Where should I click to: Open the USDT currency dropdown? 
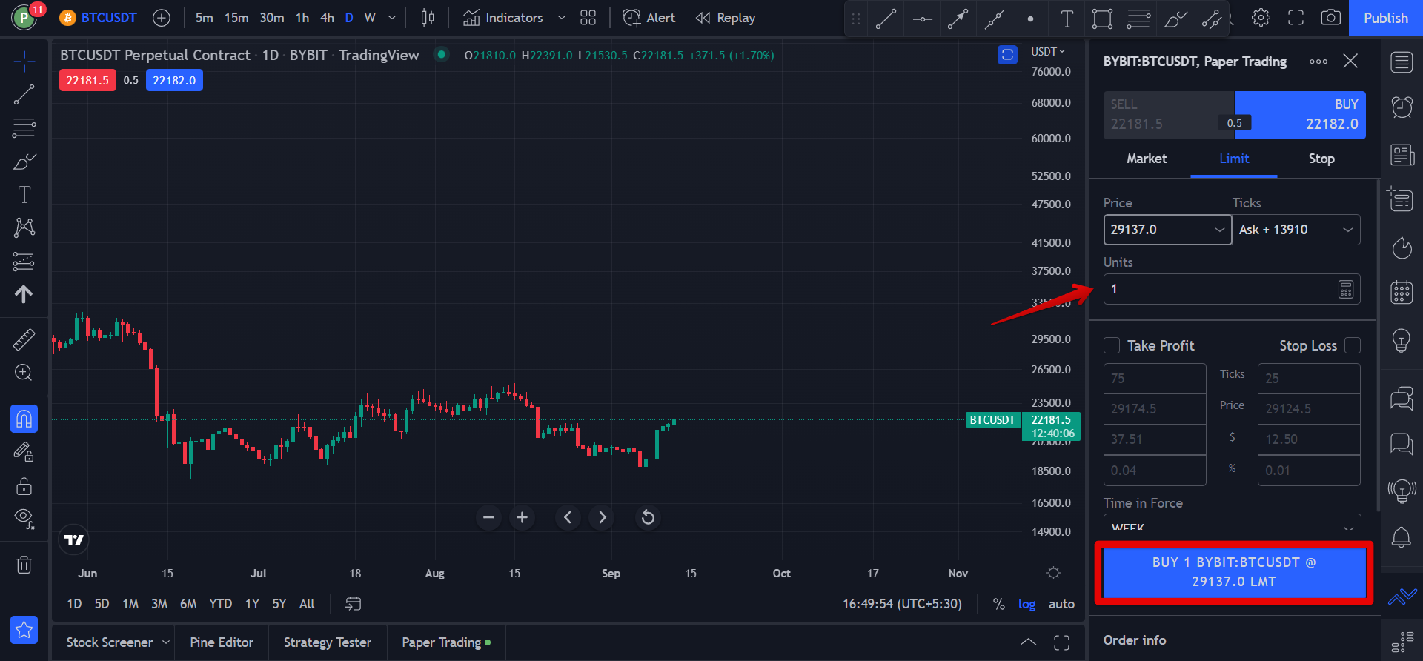[1048, 51]
